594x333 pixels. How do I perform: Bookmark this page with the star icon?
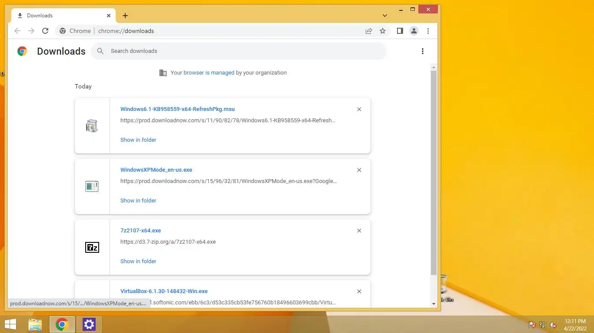click(x=383, y=31)
